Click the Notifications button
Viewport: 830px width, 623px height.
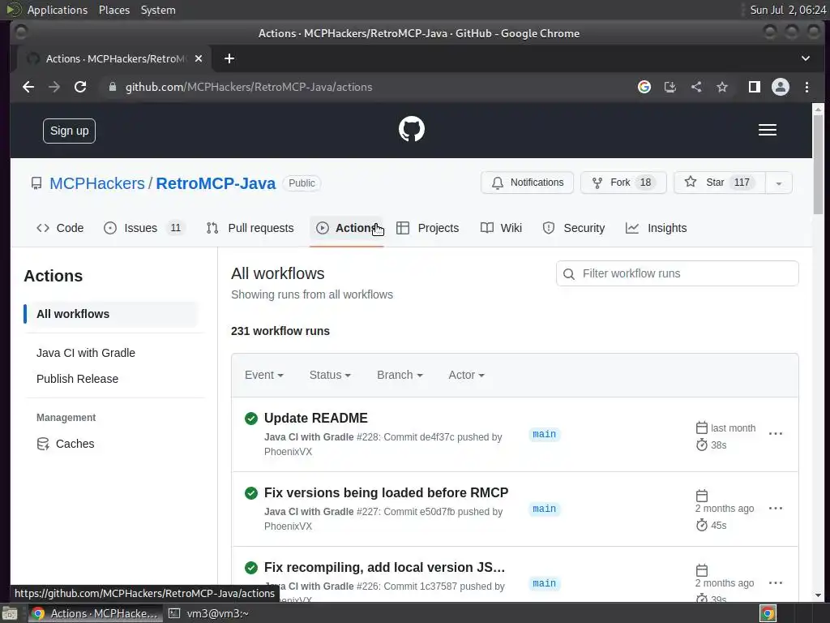[x=527, y=183]
